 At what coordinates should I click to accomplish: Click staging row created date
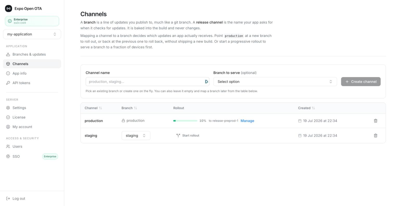320,136
